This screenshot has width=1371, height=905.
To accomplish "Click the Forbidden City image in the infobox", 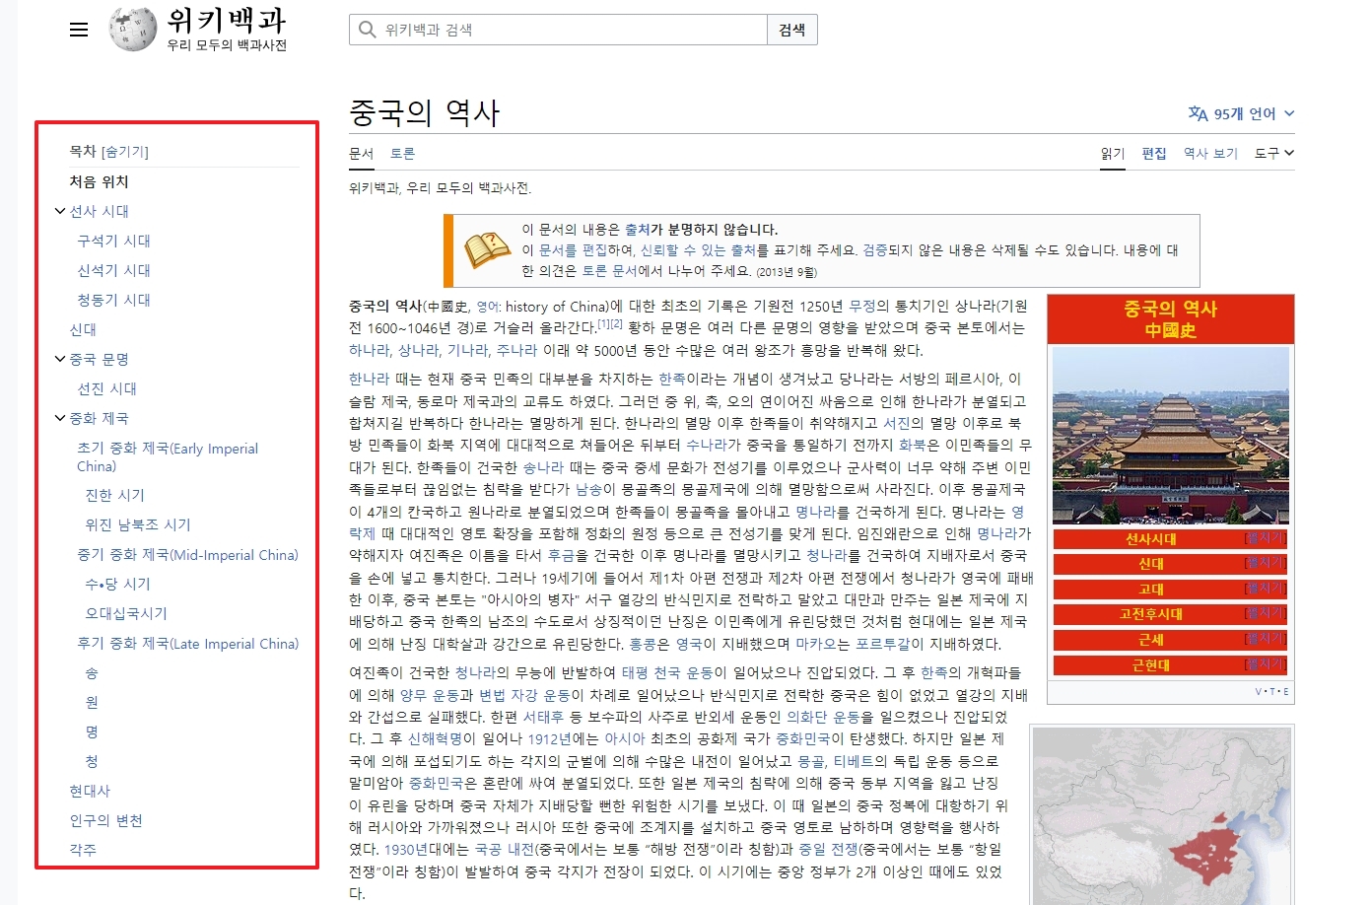I will coord(1169,434).
